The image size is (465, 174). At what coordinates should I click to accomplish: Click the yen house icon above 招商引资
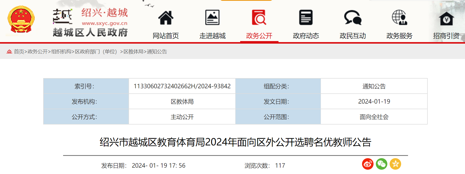pos(446,18)
